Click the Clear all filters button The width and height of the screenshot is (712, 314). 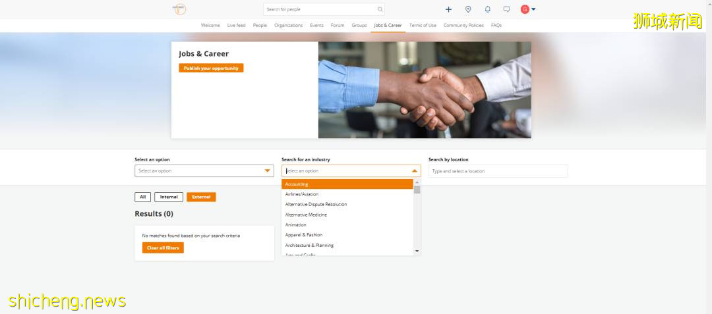tap(163, 248)
